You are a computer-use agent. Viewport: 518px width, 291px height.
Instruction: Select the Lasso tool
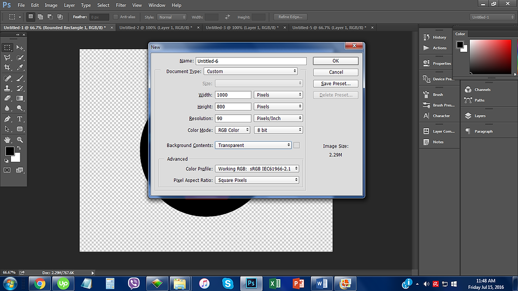tap(7, 57)
